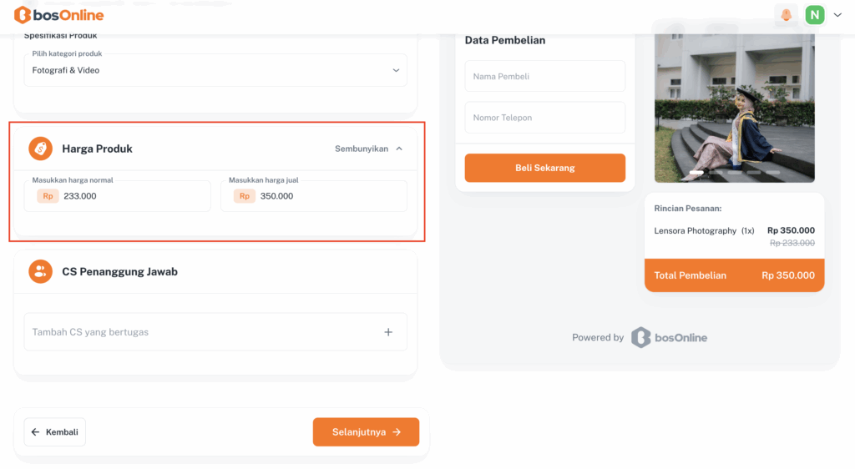The image size is (855, 469).
Task: Click into the Nomor Telepon field
Action: point(544,118)
